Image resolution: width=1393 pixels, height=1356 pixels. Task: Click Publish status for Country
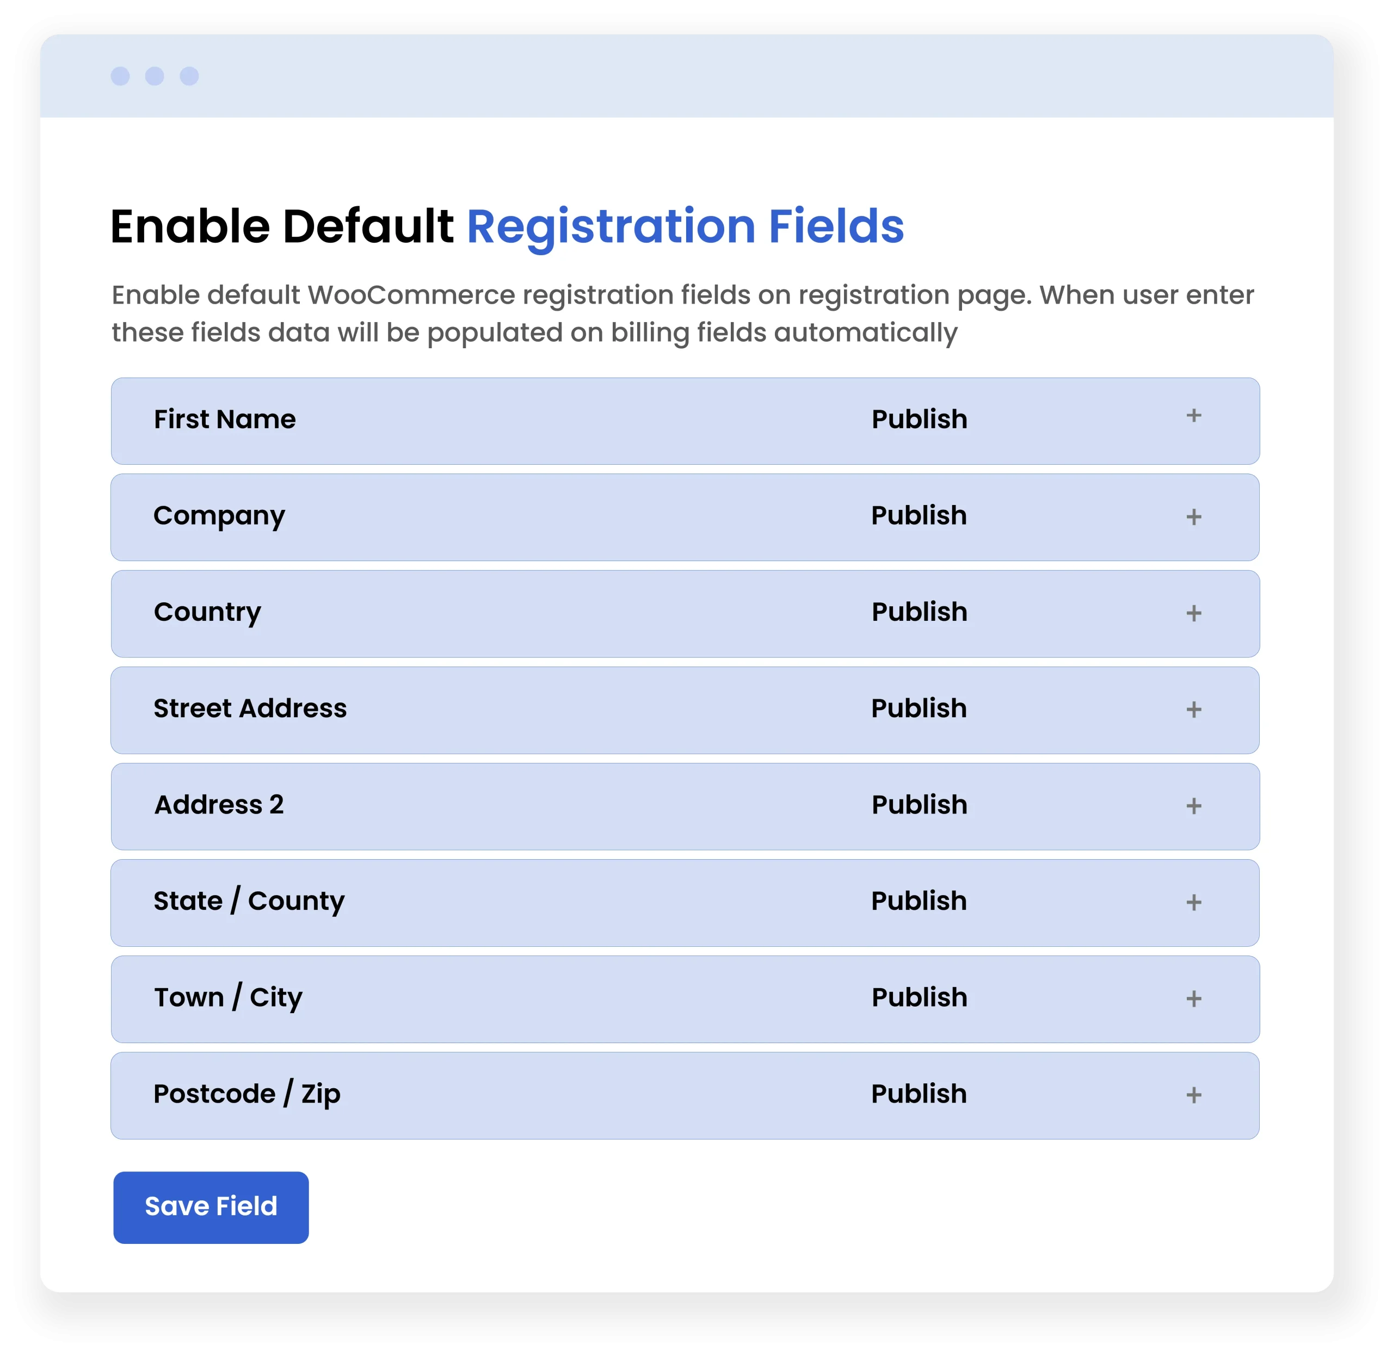[920, 612]
